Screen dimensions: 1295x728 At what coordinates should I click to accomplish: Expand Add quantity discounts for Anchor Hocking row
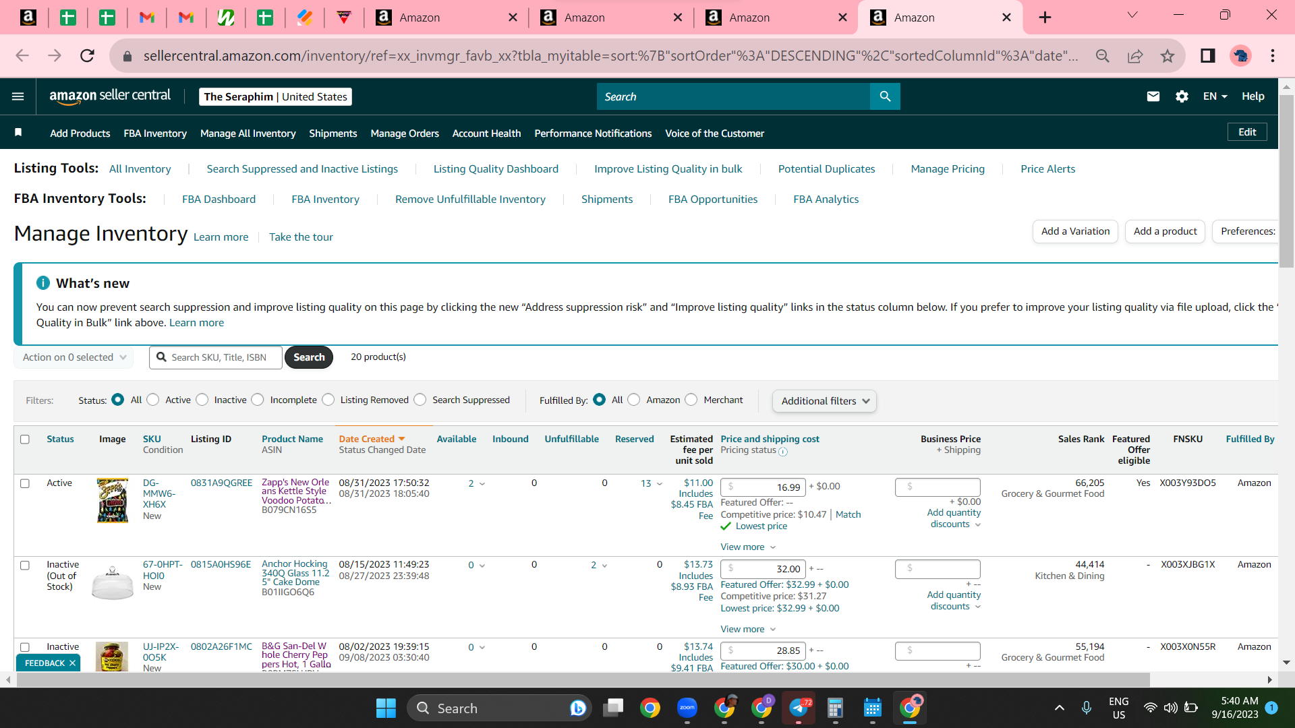(x=954, y=601)
